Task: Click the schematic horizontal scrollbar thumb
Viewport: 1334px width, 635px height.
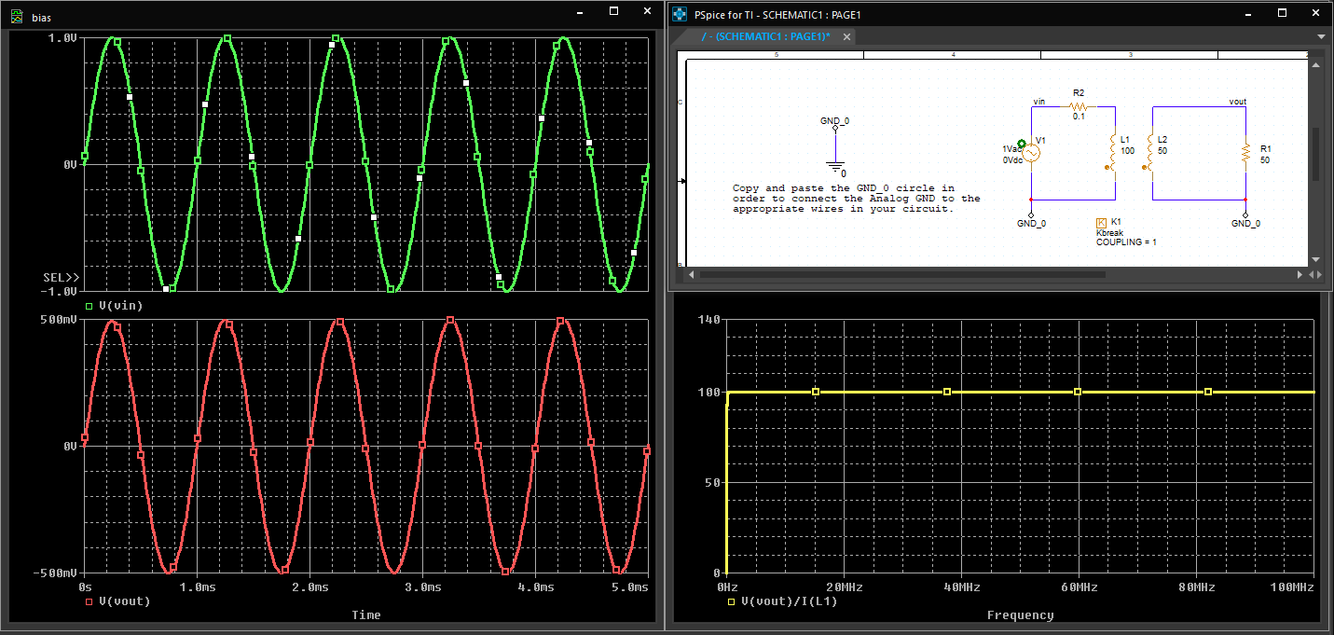Action: click(901, 275)
